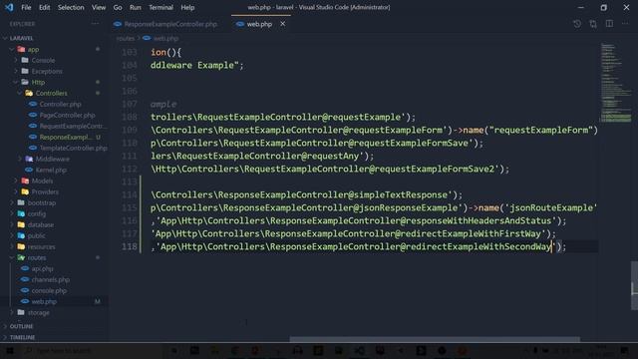638x359 pixels.
Task: Collapse the routes folder
Action: click(x=37, y=257)
